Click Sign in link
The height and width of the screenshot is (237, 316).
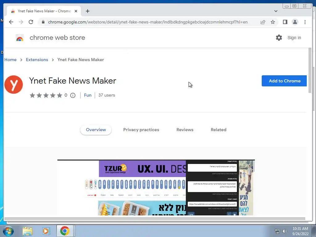[294, 38]
